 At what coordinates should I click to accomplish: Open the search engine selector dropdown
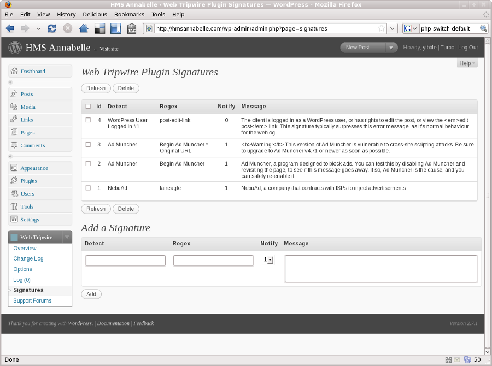tap(411, 28)
